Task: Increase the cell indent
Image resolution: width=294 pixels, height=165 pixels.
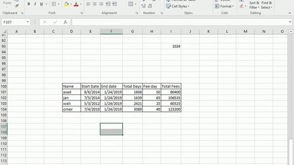Action: click(x=114, y=4)
